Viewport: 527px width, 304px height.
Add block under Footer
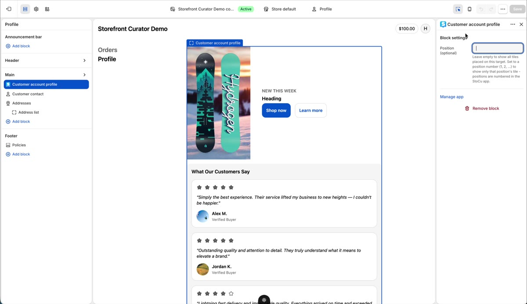(x=18, y=154)
